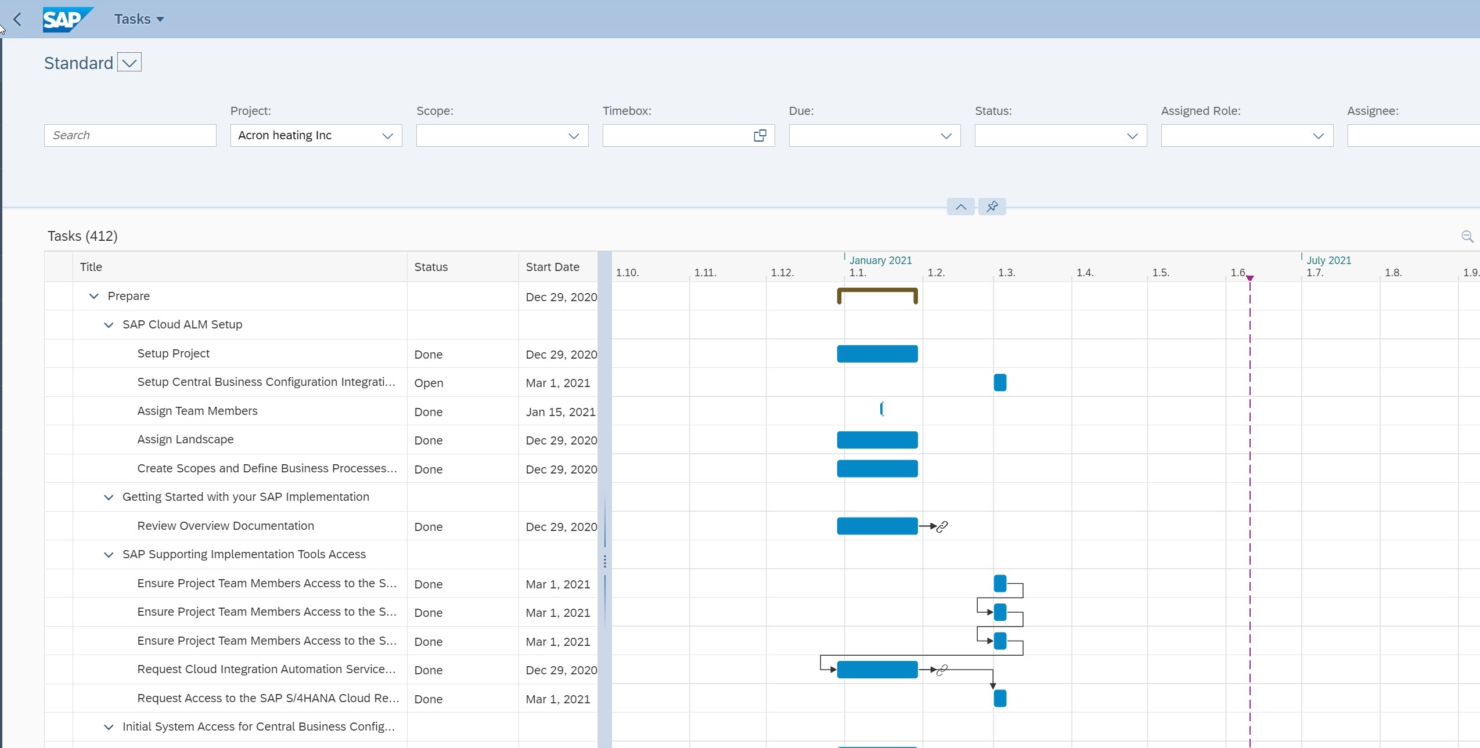Open the Standard variant dropdown
This screenshot has width=1480, height=748.
129,62
